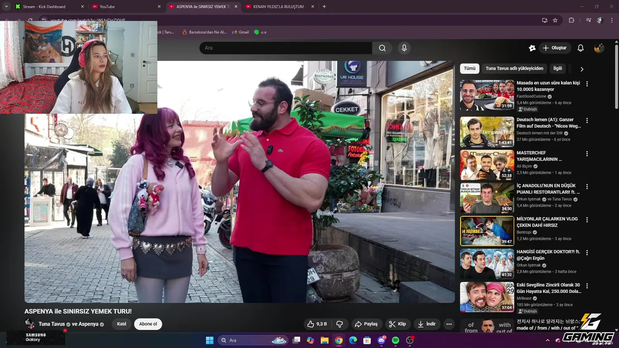
Task: Open options for Masada en uzun süre video
Action: (x=587, y=84)
